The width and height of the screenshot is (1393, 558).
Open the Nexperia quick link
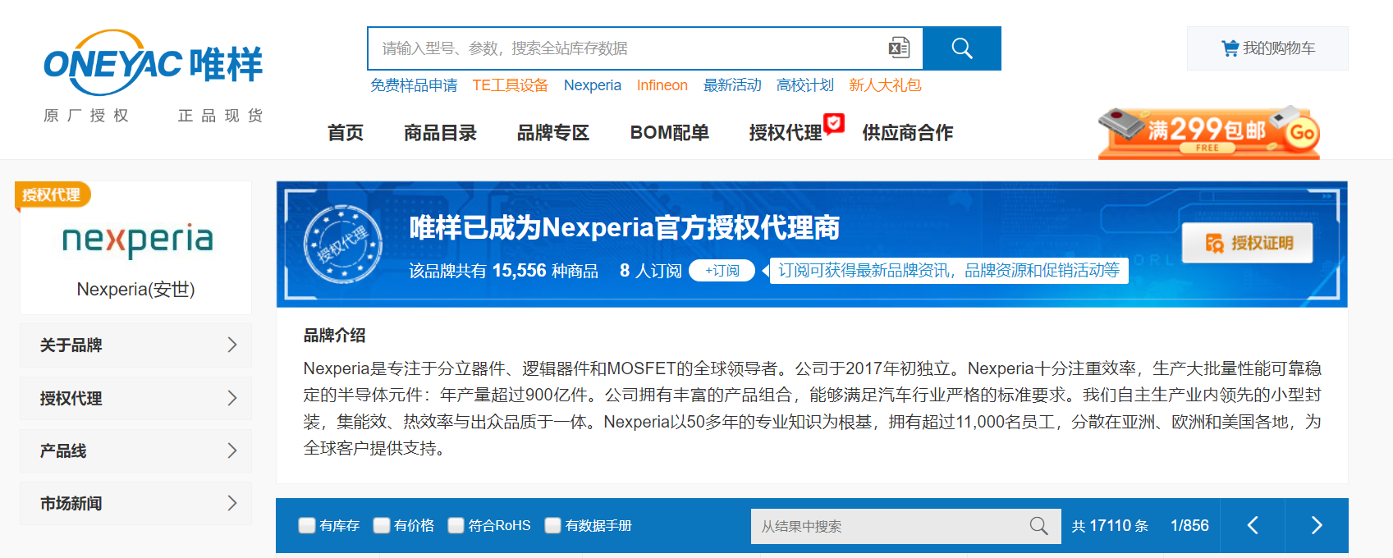[593, 85]
